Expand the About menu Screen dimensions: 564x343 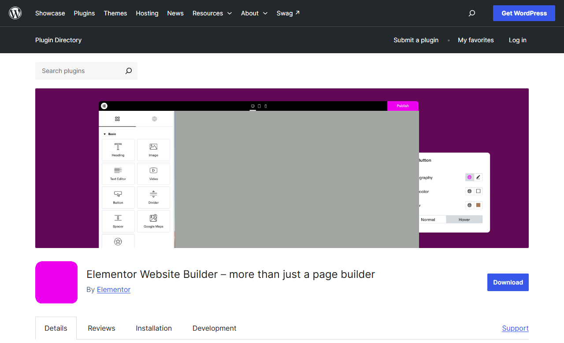[x=254, y=13]
